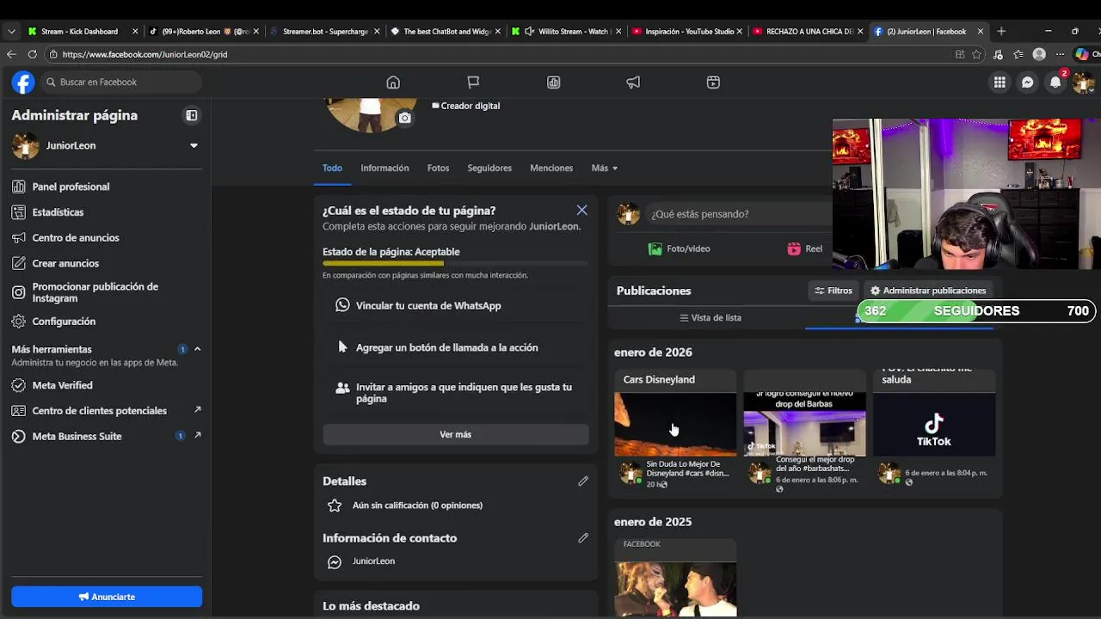Click the ¿Qué estás pensando? composer
Screen dimensions: 1101x619
coord(740,214)
